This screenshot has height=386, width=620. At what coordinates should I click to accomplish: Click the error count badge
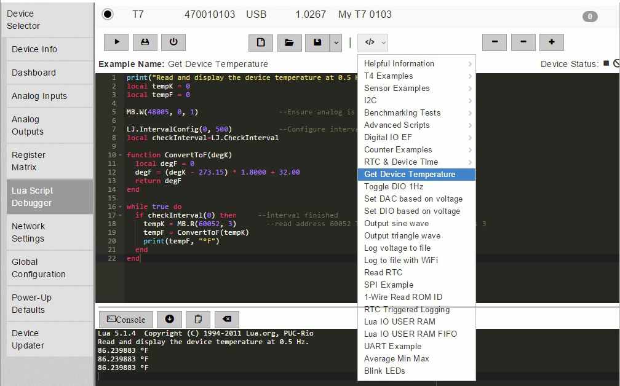(x=590, y=17)
